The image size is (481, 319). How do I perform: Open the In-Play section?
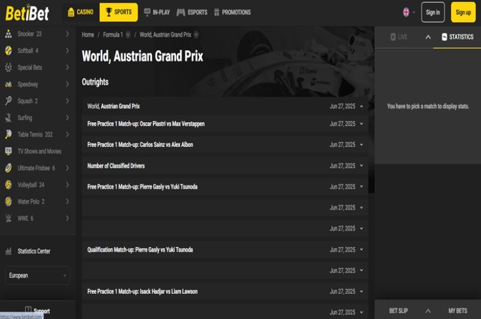pos(157,12)
